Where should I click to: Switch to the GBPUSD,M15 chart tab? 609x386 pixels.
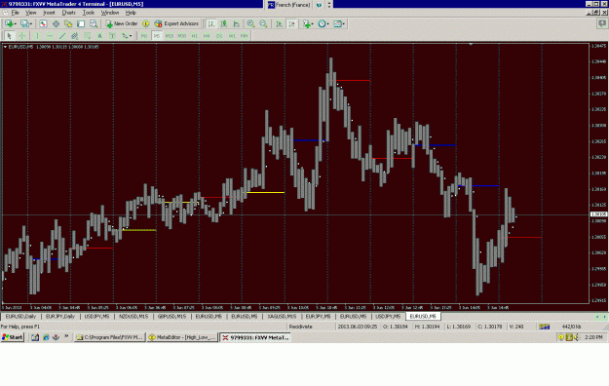click(x=172, y=317)
